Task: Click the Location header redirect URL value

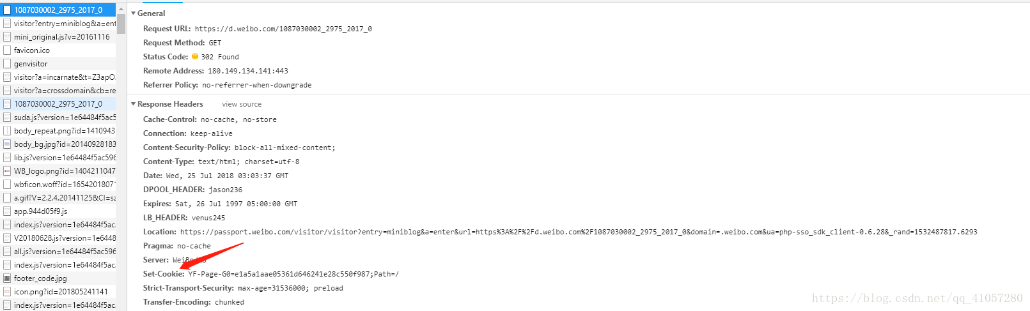Action: pyautogui.click(x=579, y=232)
